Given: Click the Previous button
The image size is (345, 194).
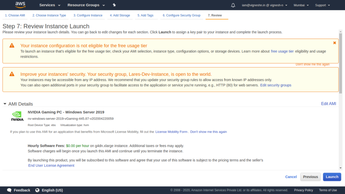Looking at the screenshot, I should tap(310, 177).
